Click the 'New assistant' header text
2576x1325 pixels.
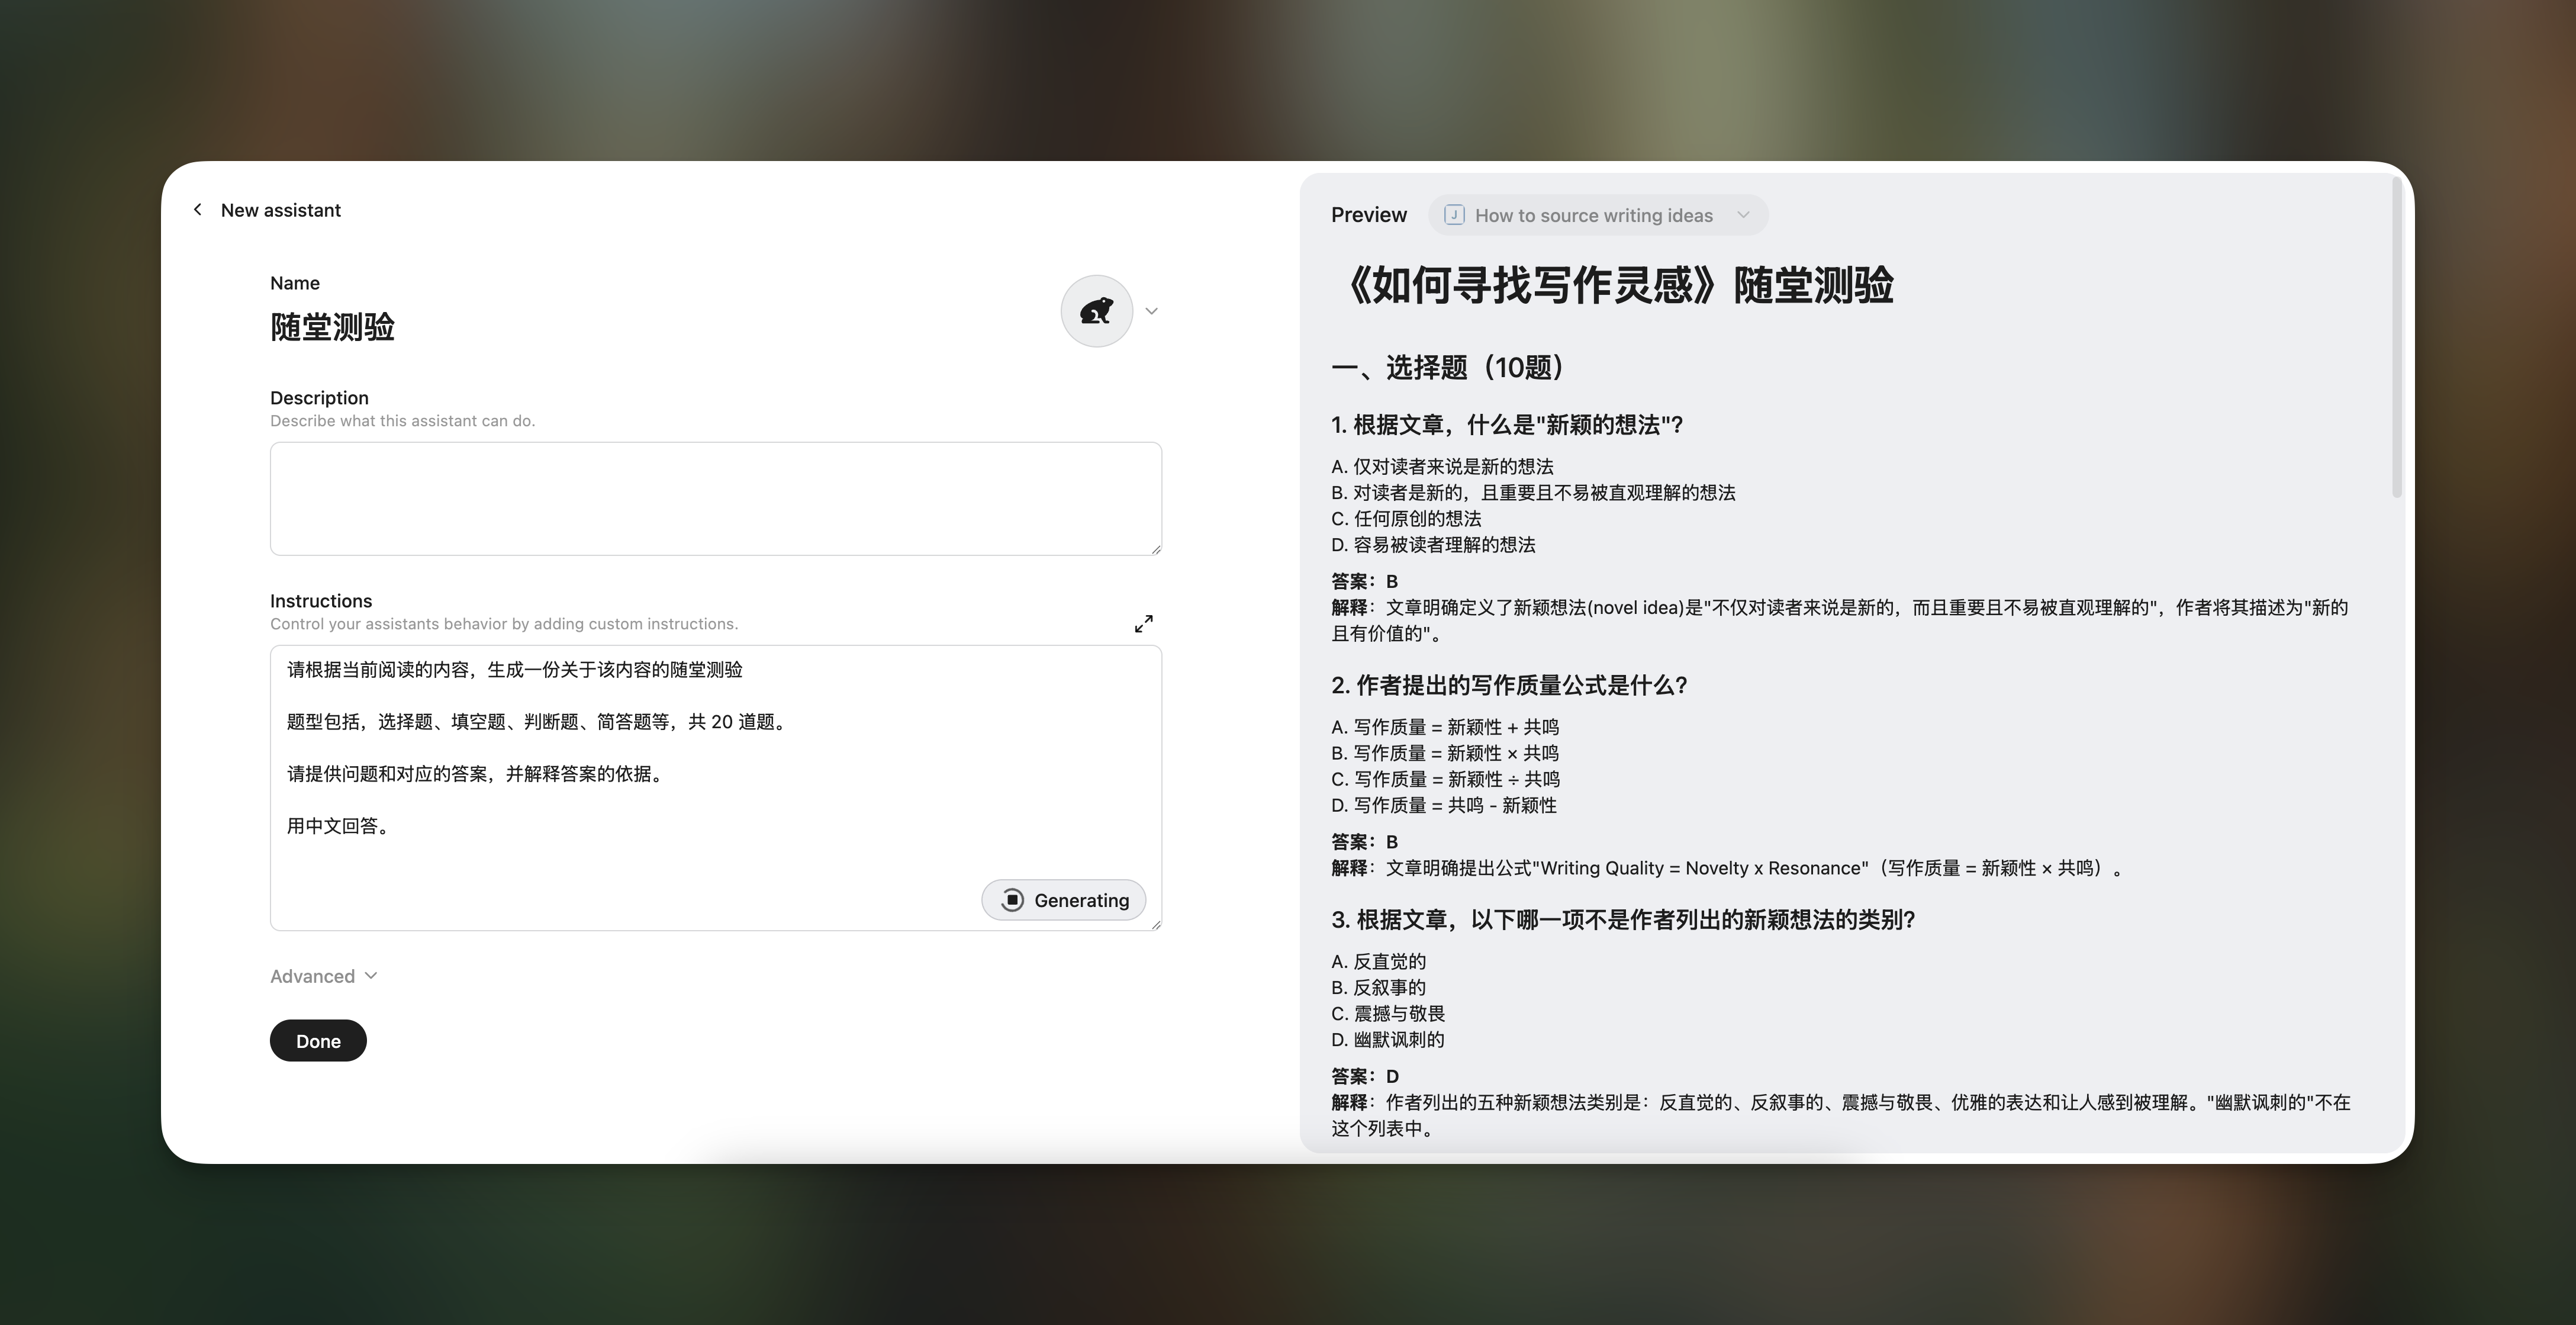pyautogui.click(x=280, y=210)
